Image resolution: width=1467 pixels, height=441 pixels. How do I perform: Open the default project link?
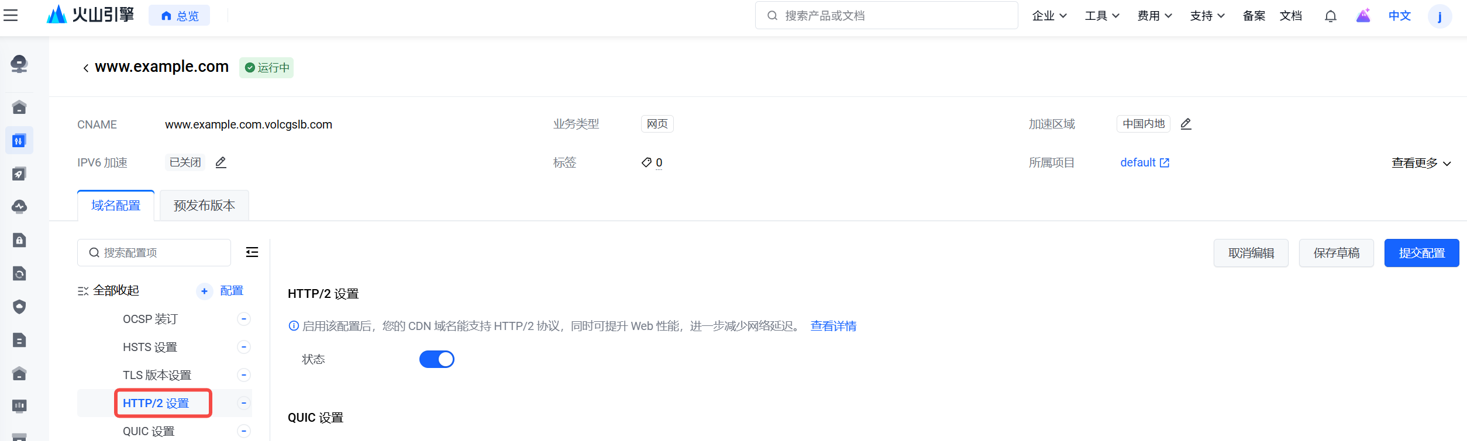pos(1145,162)
